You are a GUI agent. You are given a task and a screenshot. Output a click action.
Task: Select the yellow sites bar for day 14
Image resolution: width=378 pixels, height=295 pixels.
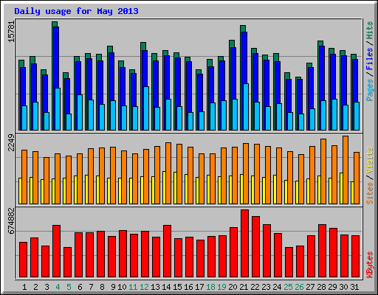click(164, 188)
